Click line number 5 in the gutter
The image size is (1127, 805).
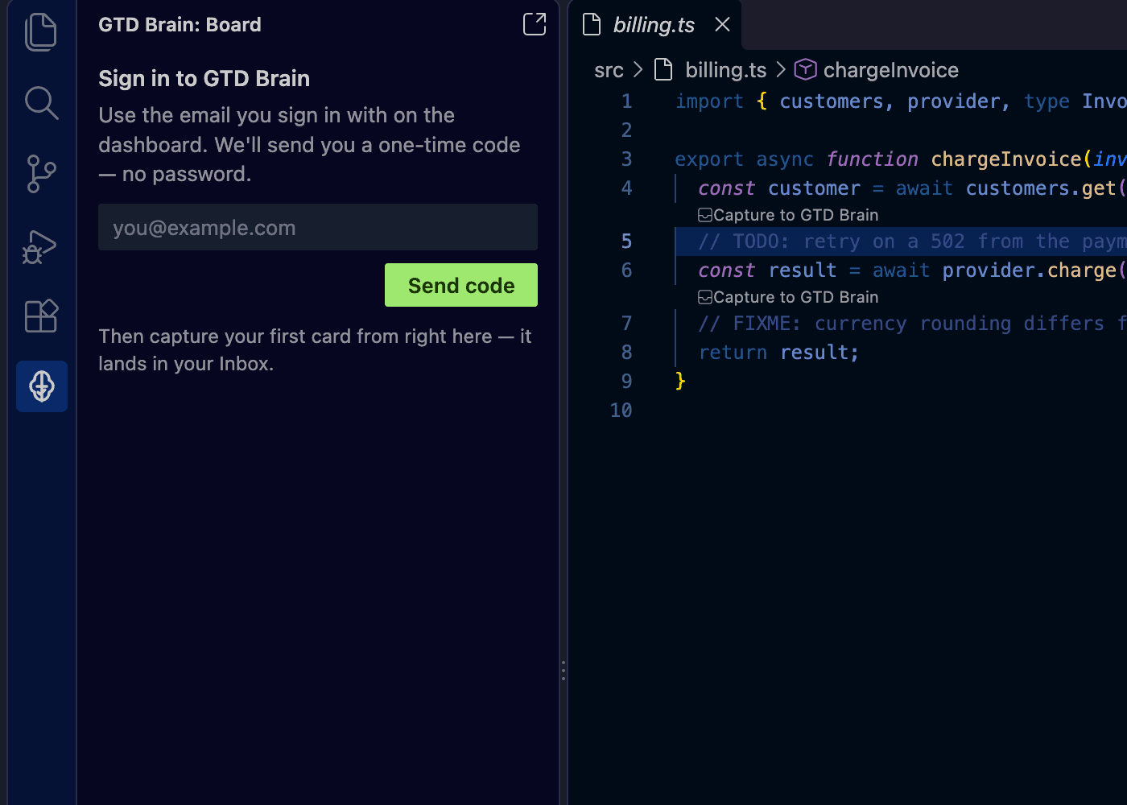pyautogui.click(x=626, y=242)
